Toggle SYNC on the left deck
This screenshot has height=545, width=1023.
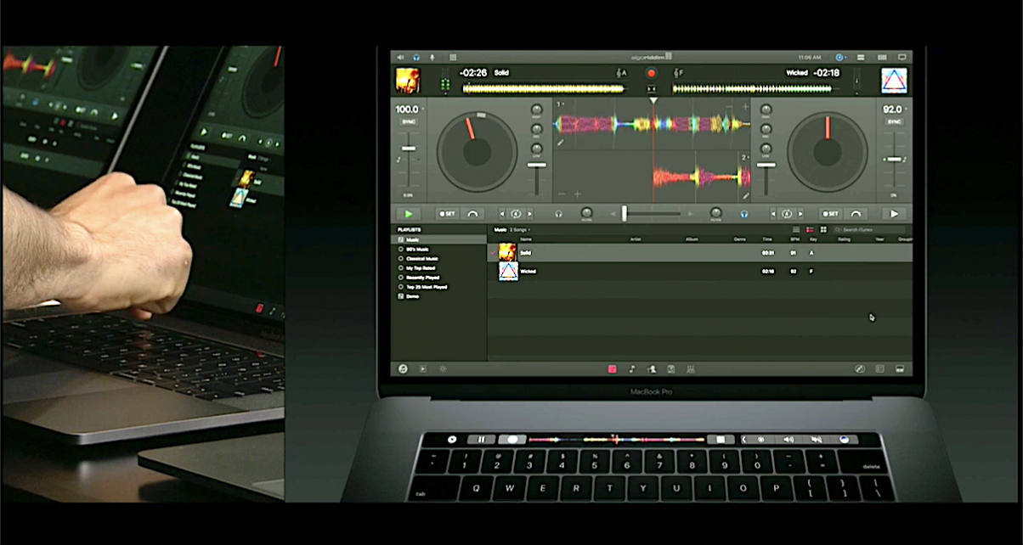click(x=409, y=122)
